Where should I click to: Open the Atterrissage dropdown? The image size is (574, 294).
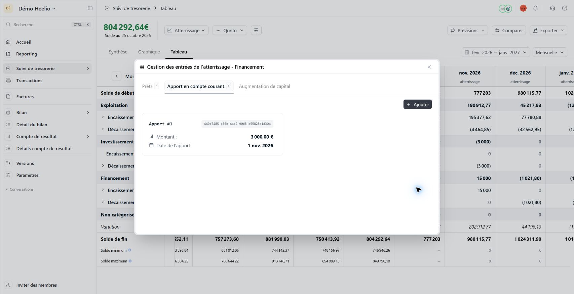point(187,30)
